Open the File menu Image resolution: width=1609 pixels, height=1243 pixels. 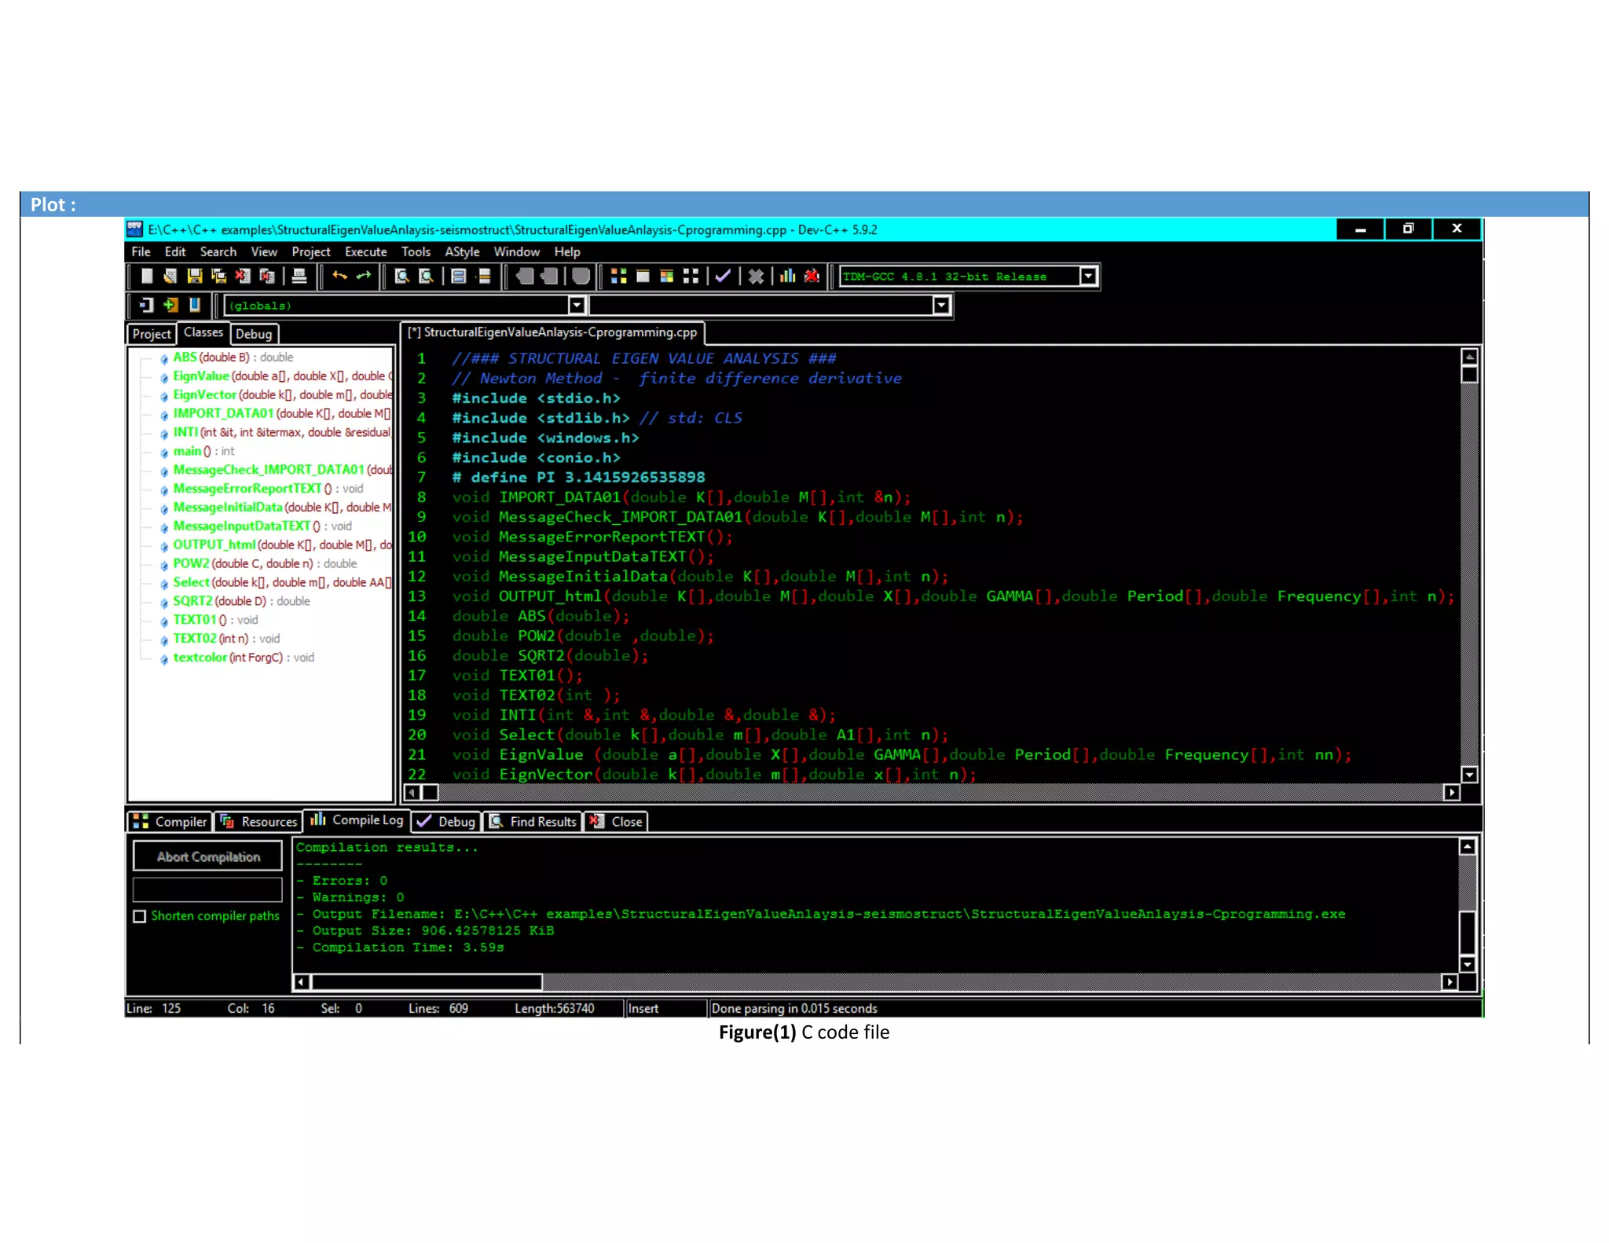141,251
